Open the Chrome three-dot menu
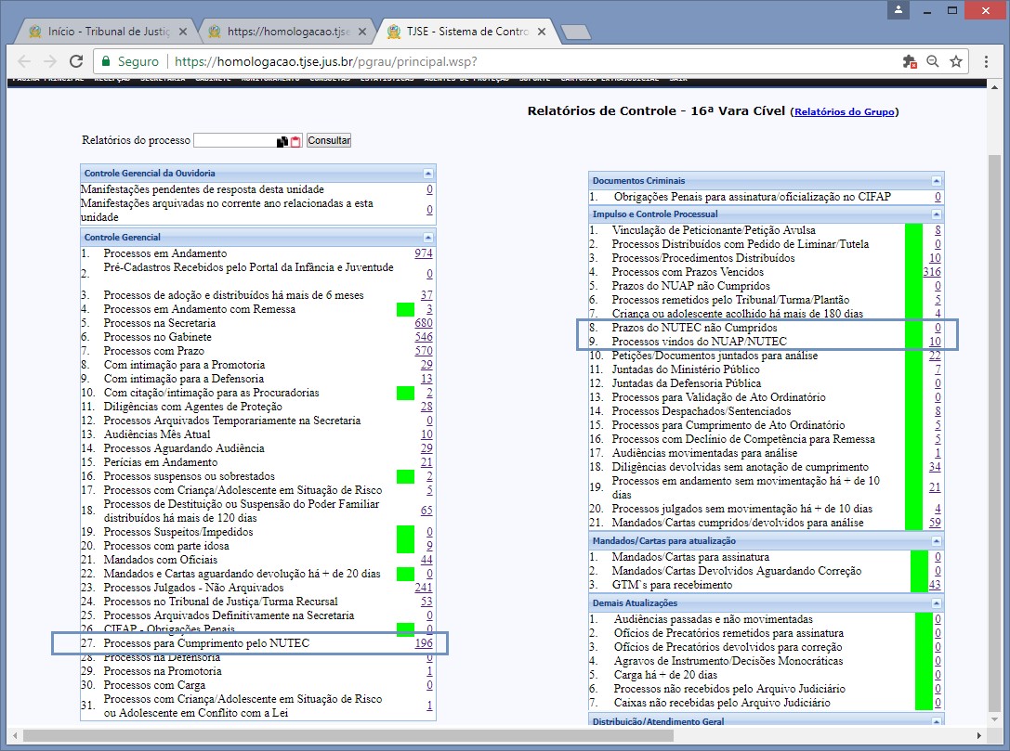Viewport: 1010px width, 751px height. (986, 61)
